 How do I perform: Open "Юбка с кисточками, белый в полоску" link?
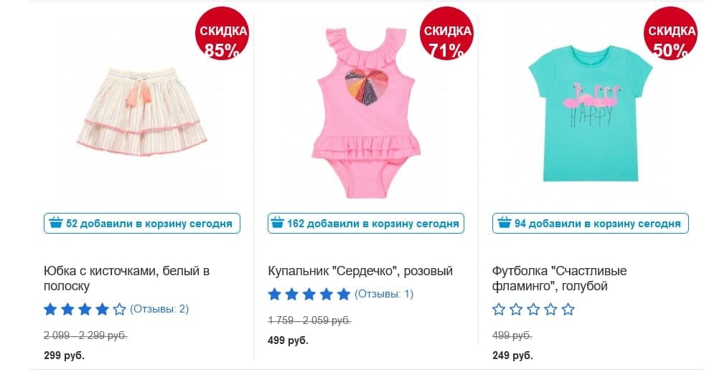tap(126, 278)
